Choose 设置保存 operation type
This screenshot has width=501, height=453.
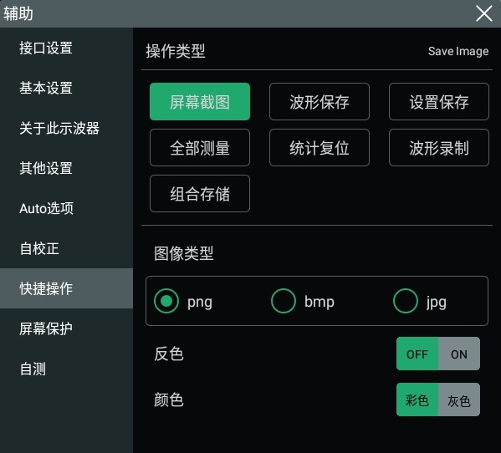point(439,101)
